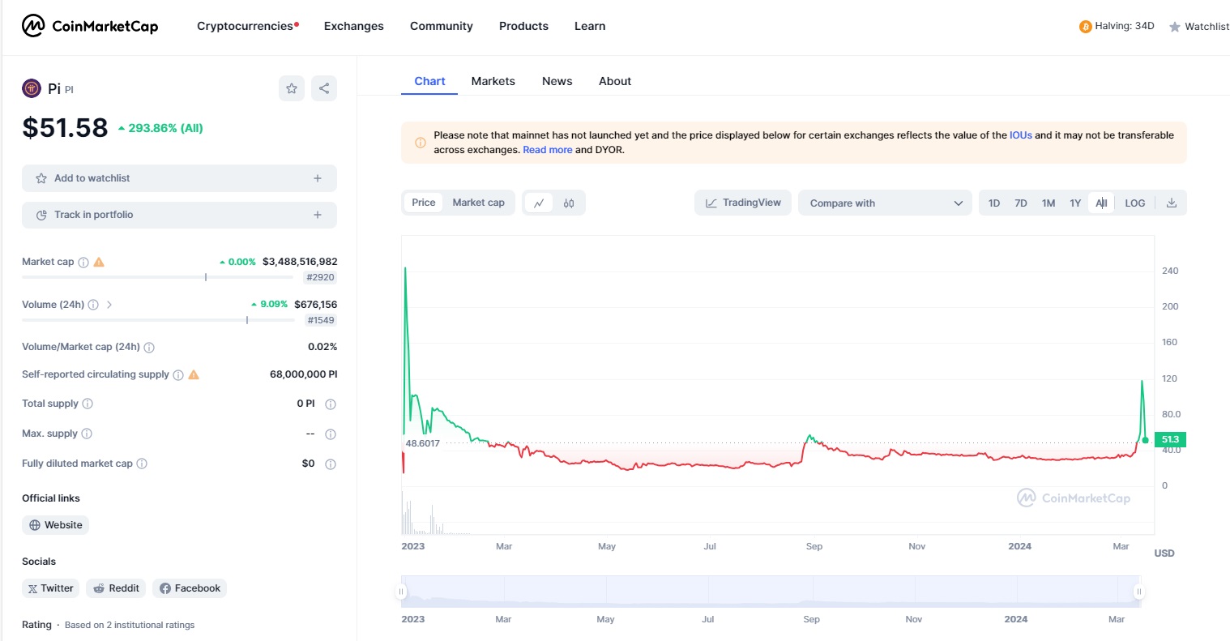1230x641 pixels.
Task: Click the Volume (24h) info icon
Action: pyautogui.click(x=93, y=305)
